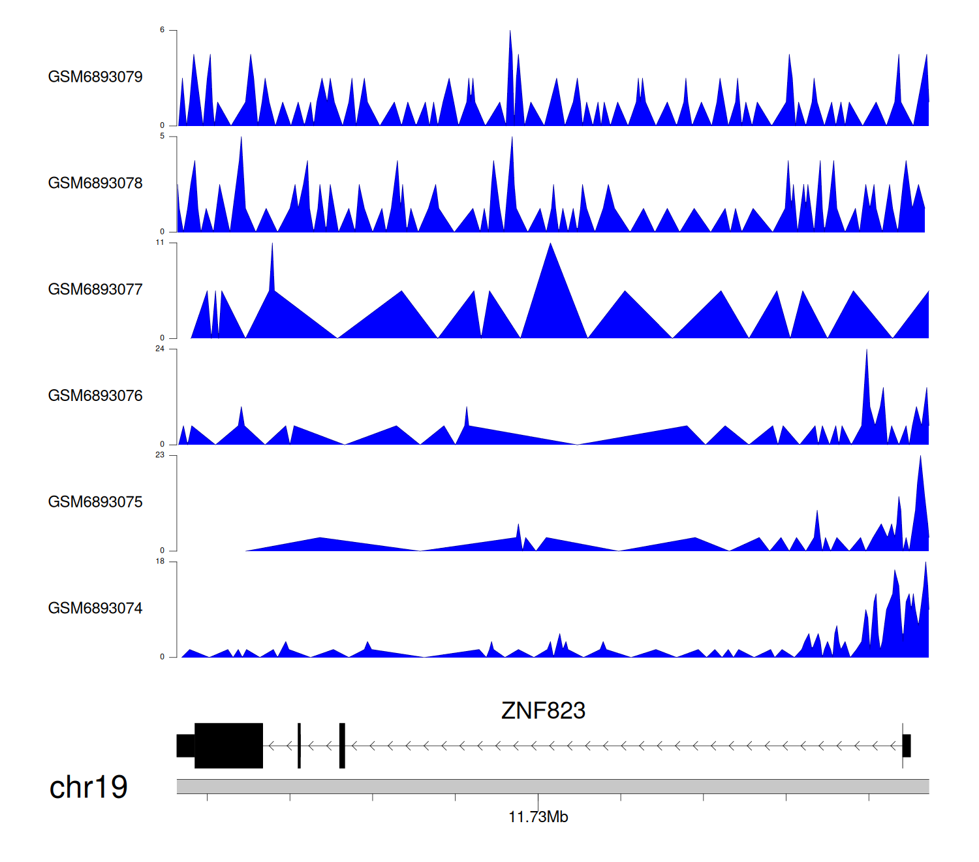Select the GSM6893076 track label
Image resolution: width=979 pixels, height=862 pixels.
tap(95, 396)
